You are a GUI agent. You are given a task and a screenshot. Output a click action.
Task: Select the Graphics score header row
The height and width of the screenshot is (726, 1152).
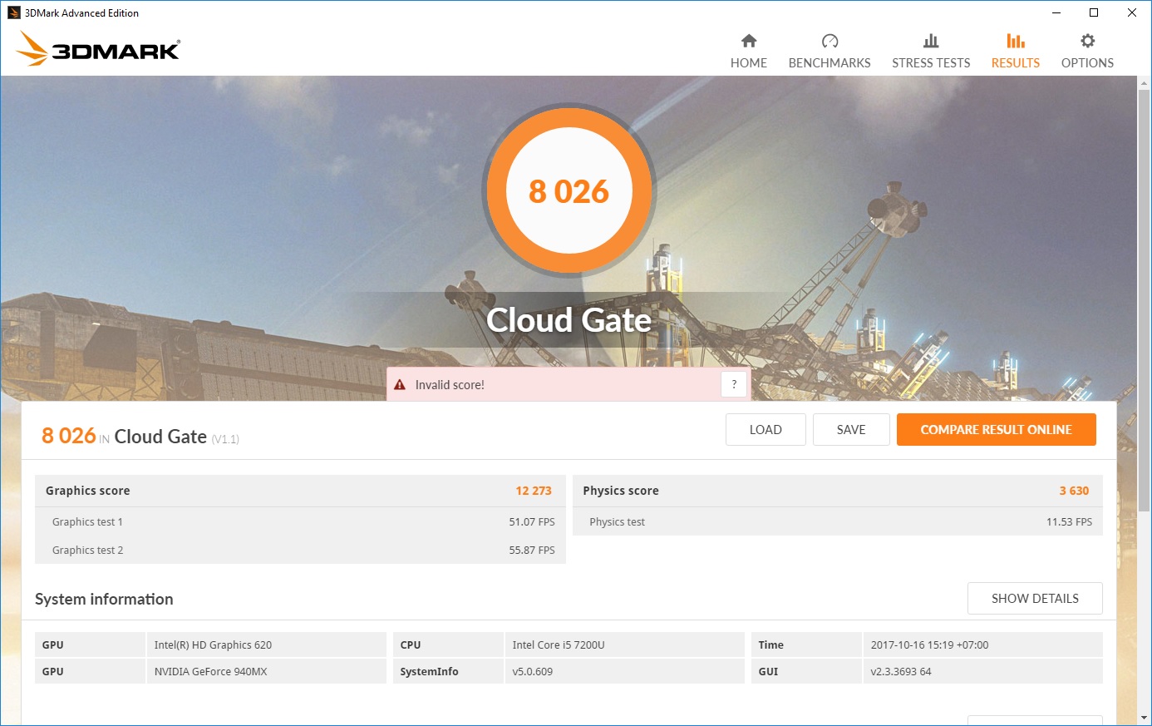coord(299,491)
